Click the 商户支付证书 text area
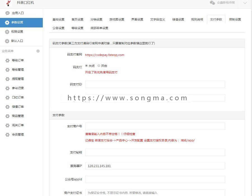Viewport: 252px width, 196px height. pos(155,193)
